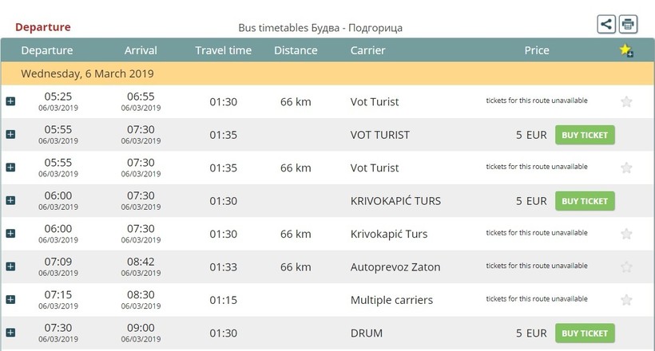Star the 05:55 Vot Turist 66 km departure
The height and width of the screenshot is (351, 655).
click(x=626, y=168)
